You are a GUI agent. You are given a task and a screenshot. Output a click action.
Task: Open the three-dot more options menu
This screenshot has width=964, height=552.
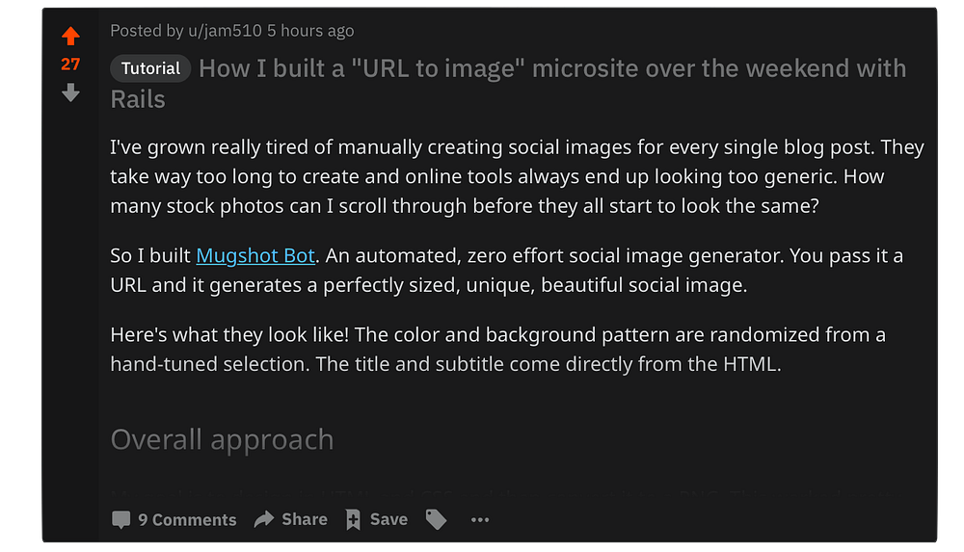click(x=480, y=520)
